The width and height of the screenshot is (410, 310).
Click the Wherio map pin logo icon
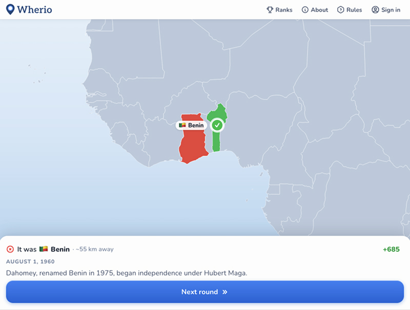click(x=10, y=9)
